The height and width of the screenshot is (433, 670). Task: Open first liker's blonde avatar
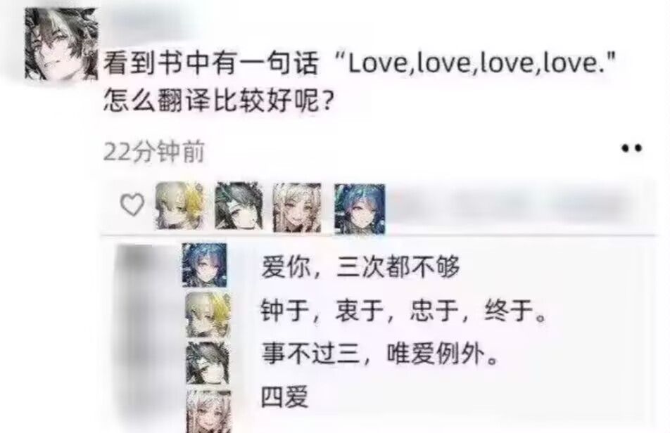[x=179, y=206]
